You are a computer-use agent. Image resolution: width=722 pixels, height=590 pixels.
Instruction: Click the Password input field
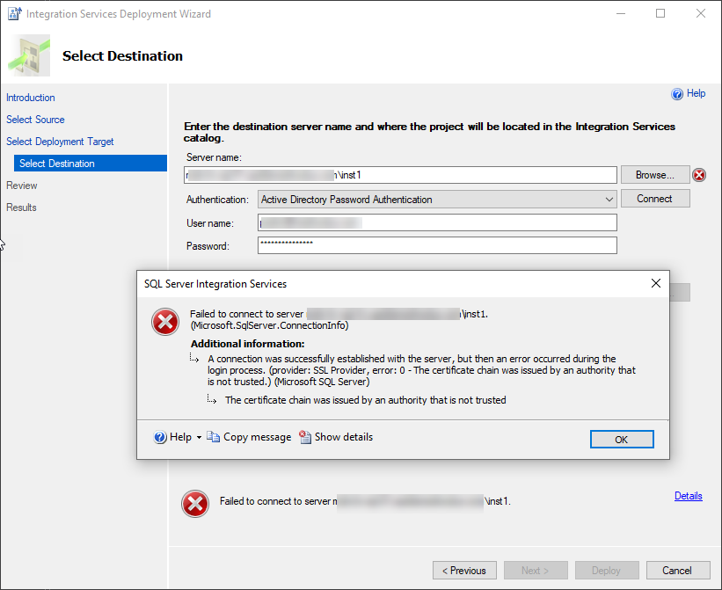point(437,245)
